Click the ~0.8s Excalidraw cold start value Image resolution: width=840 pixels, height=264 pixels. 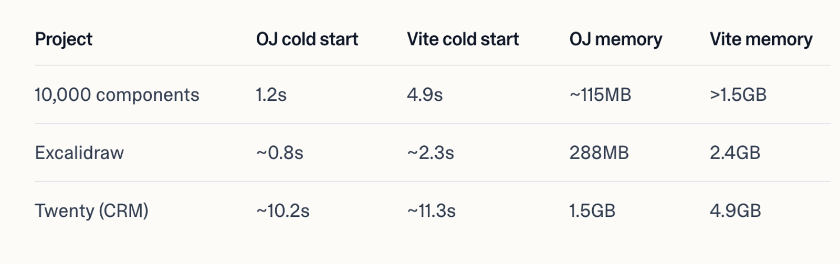point(280,153)
